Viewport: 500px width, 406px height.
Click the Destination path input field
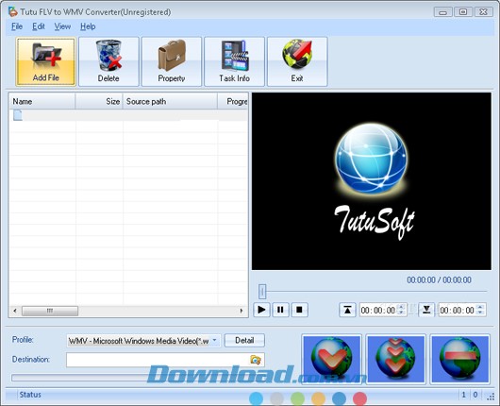tap(165, 360)
